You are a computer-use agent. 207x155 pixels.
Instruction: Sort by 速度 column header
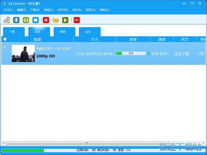point(162,39)
